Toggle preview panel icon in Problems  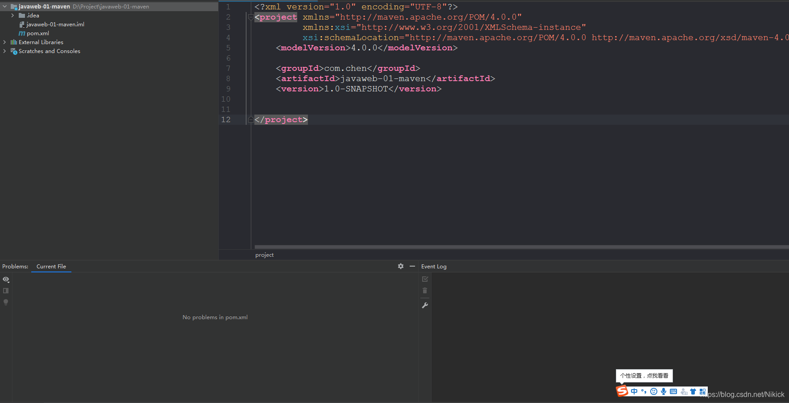click(x=6, y=291)
